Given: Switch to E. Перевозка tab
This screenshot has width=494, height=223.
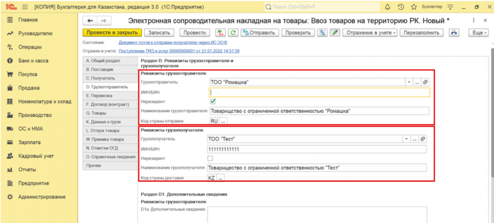Looking at the screenshot, I should (x=110, y=96).
